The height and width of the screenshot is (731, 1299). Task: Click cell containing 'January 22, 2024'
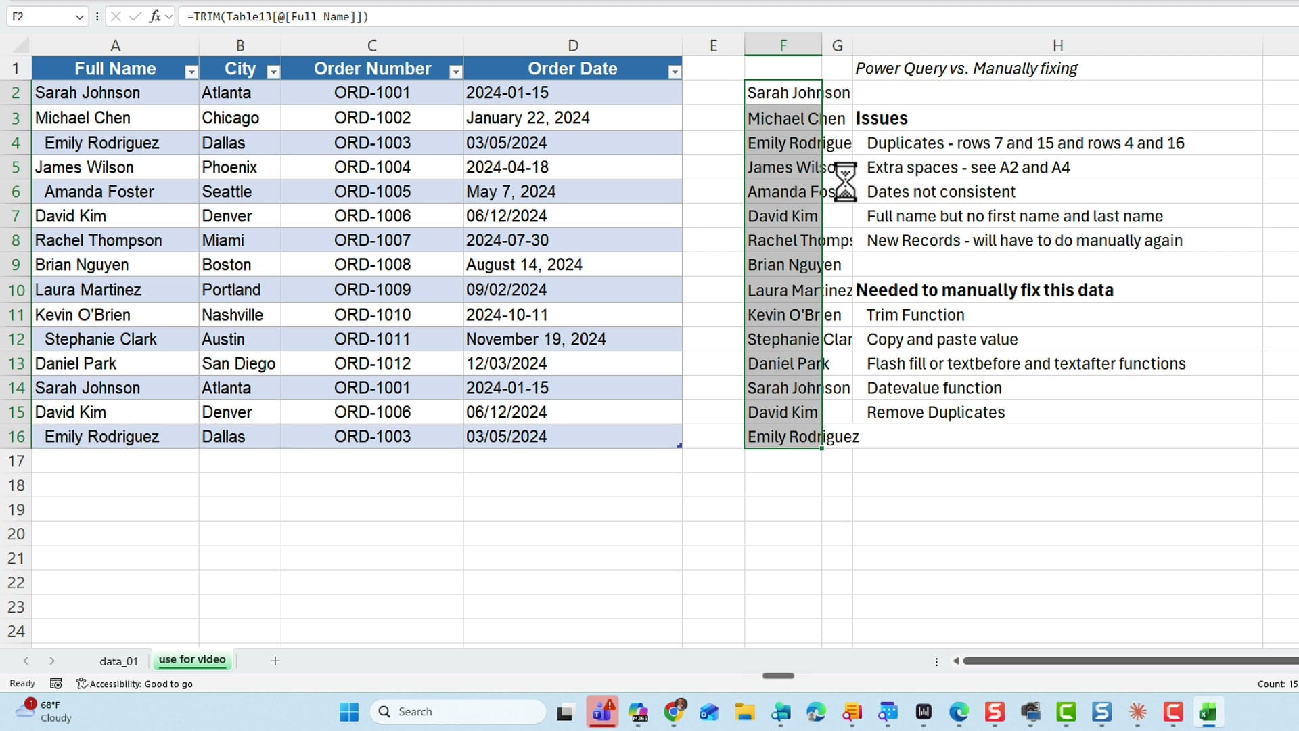click(x=572, y=118)
